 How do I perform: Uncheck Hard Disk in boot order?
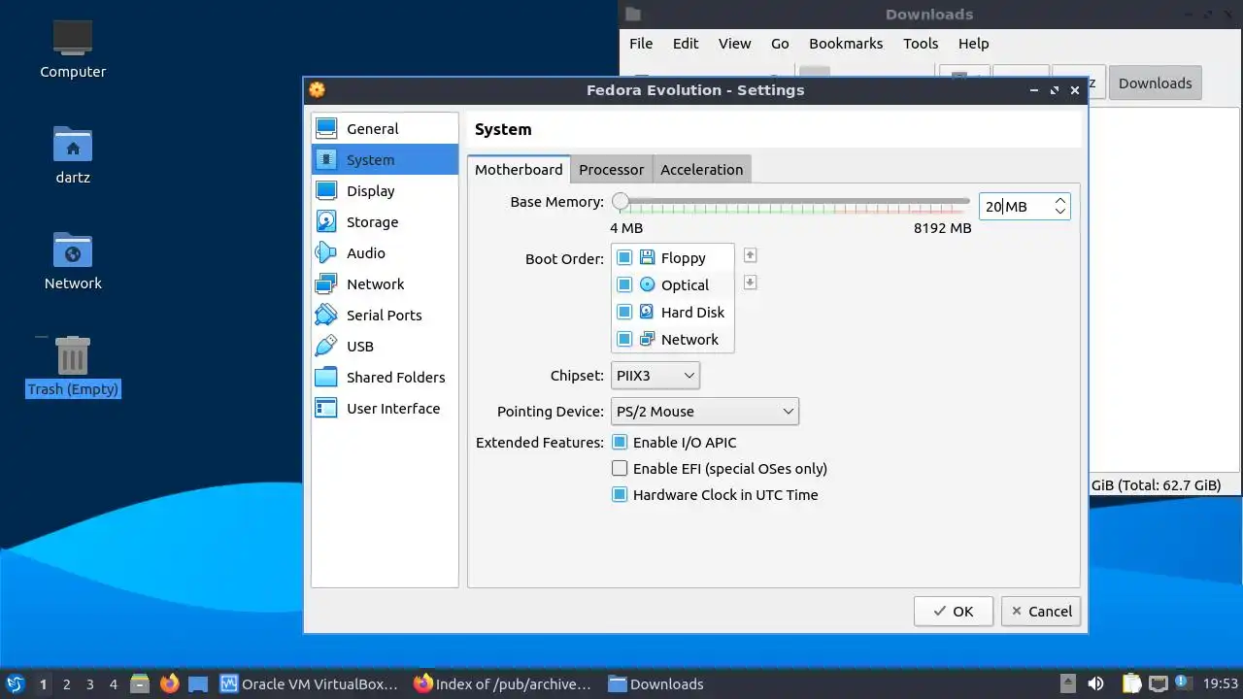(x=624, y=313)
